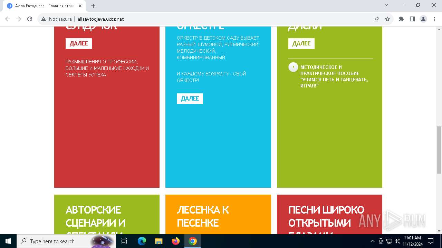Open network status tray icon
Screen dimensions: 442x248
click(x=389, y=241)
